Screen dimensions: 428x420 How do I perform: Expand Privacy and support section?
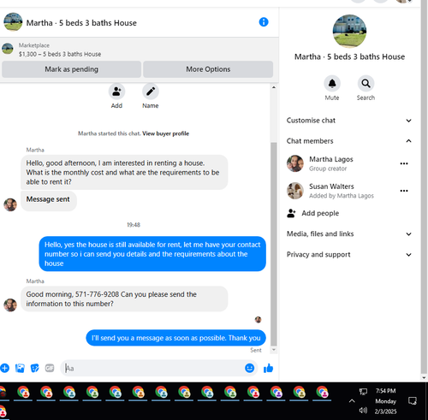pos(349,254)
